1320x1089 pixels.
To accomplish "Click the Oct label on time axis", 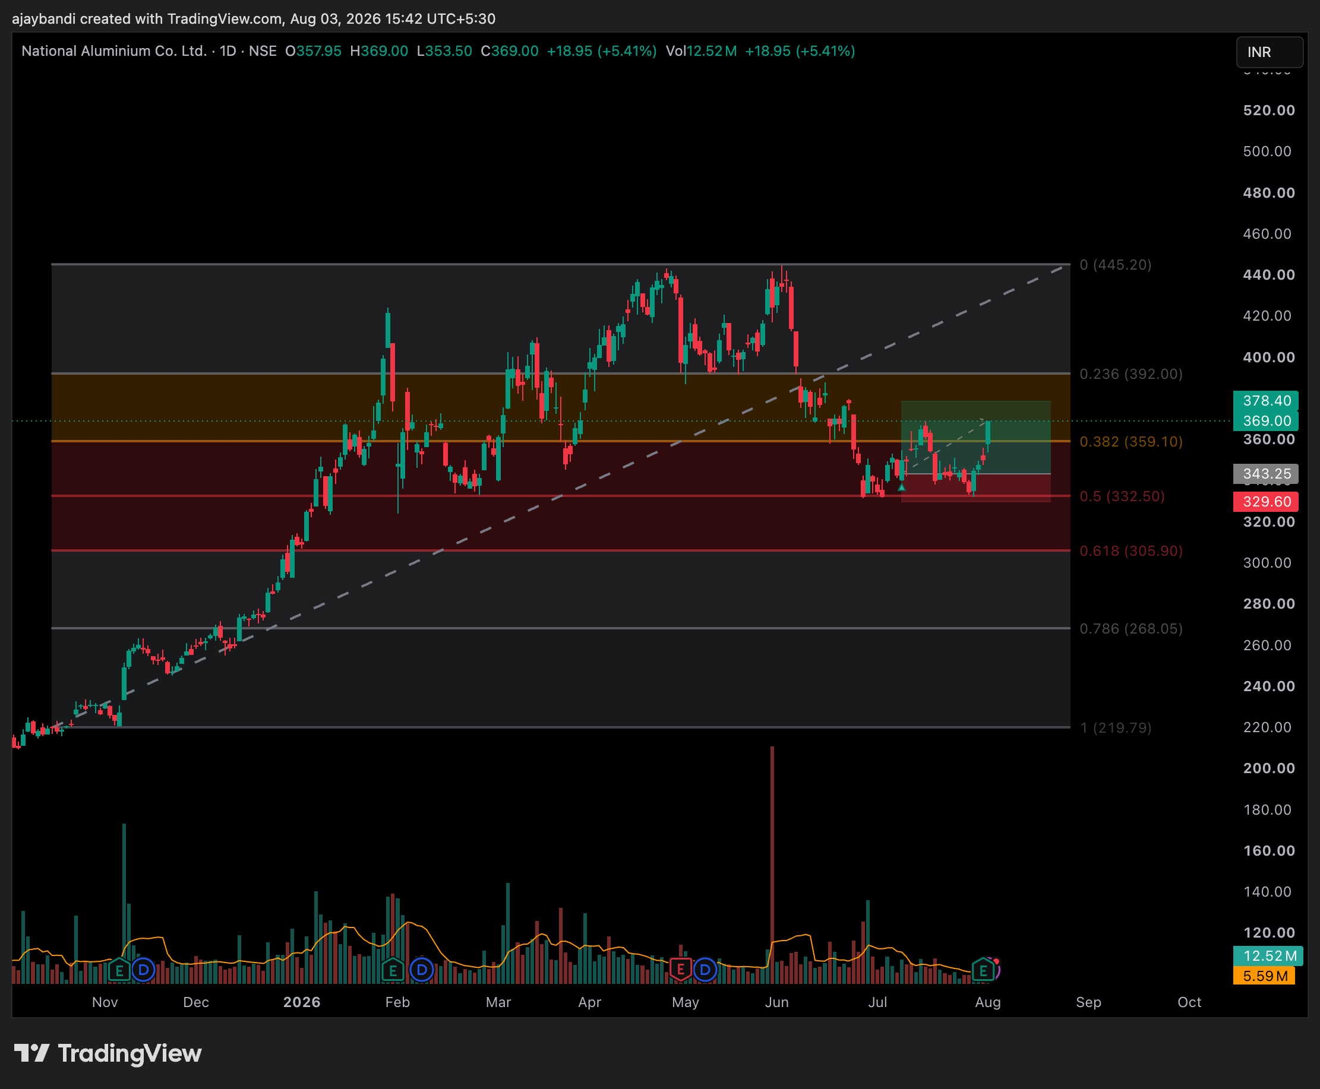I will [x=1189, y=1002].
